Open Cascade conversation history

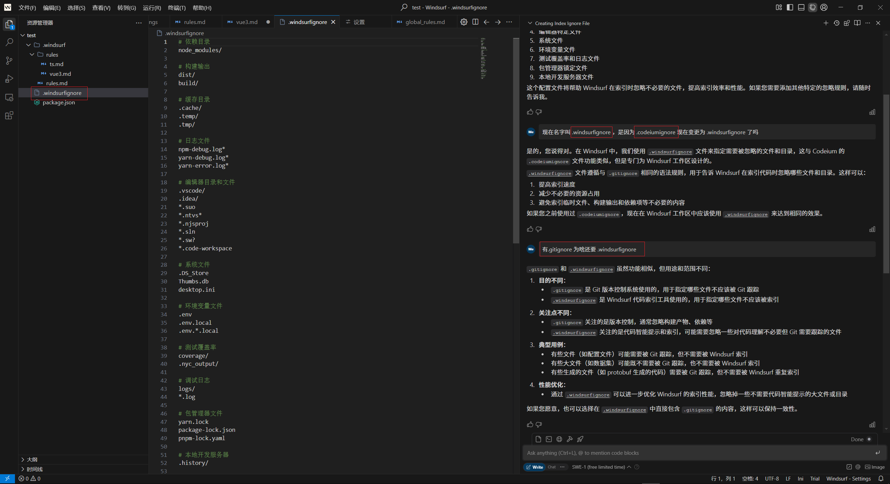[836, 23]
